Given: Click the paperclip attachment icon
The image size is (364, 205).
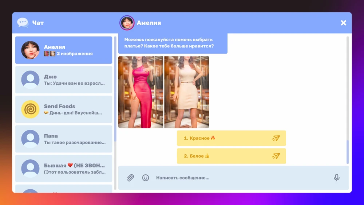Looking at the screenshot, I should 130,178.
